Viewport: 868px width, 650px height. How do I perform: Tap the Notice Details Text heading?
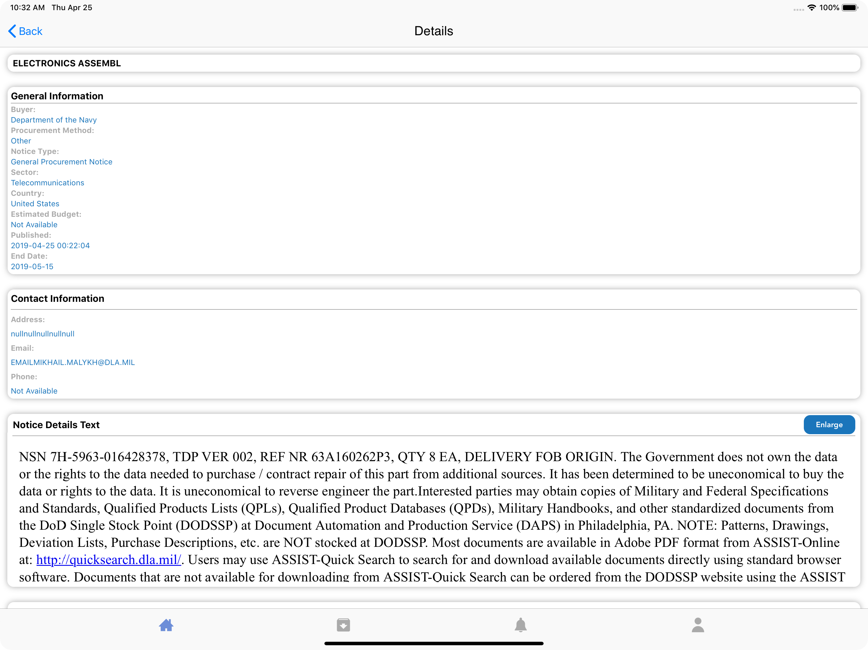[x=56, y=425]
